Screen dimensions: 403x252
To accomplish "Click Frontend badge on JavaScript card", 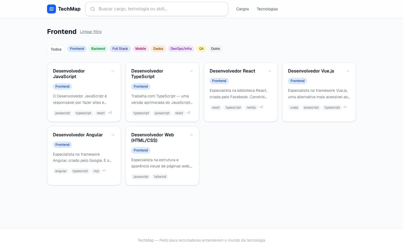I will click(62, 87).
